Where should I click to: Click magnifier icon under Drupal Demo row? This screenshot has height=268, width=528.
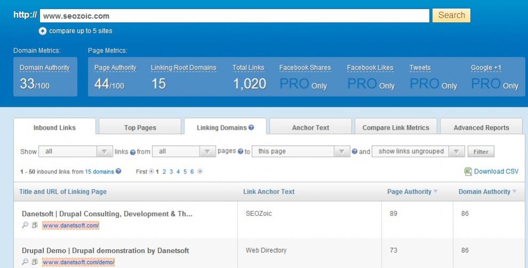[25, 262]
